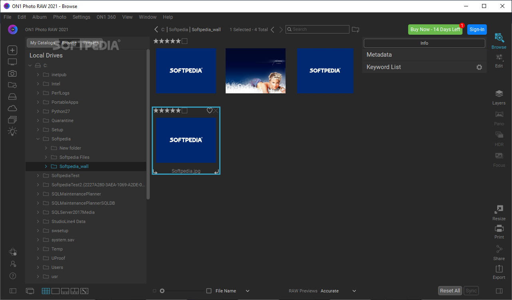The height and width of the screenshot is (300, 512).
Task: Click the new folder icon beside Search
Action: tap(355, 30)
